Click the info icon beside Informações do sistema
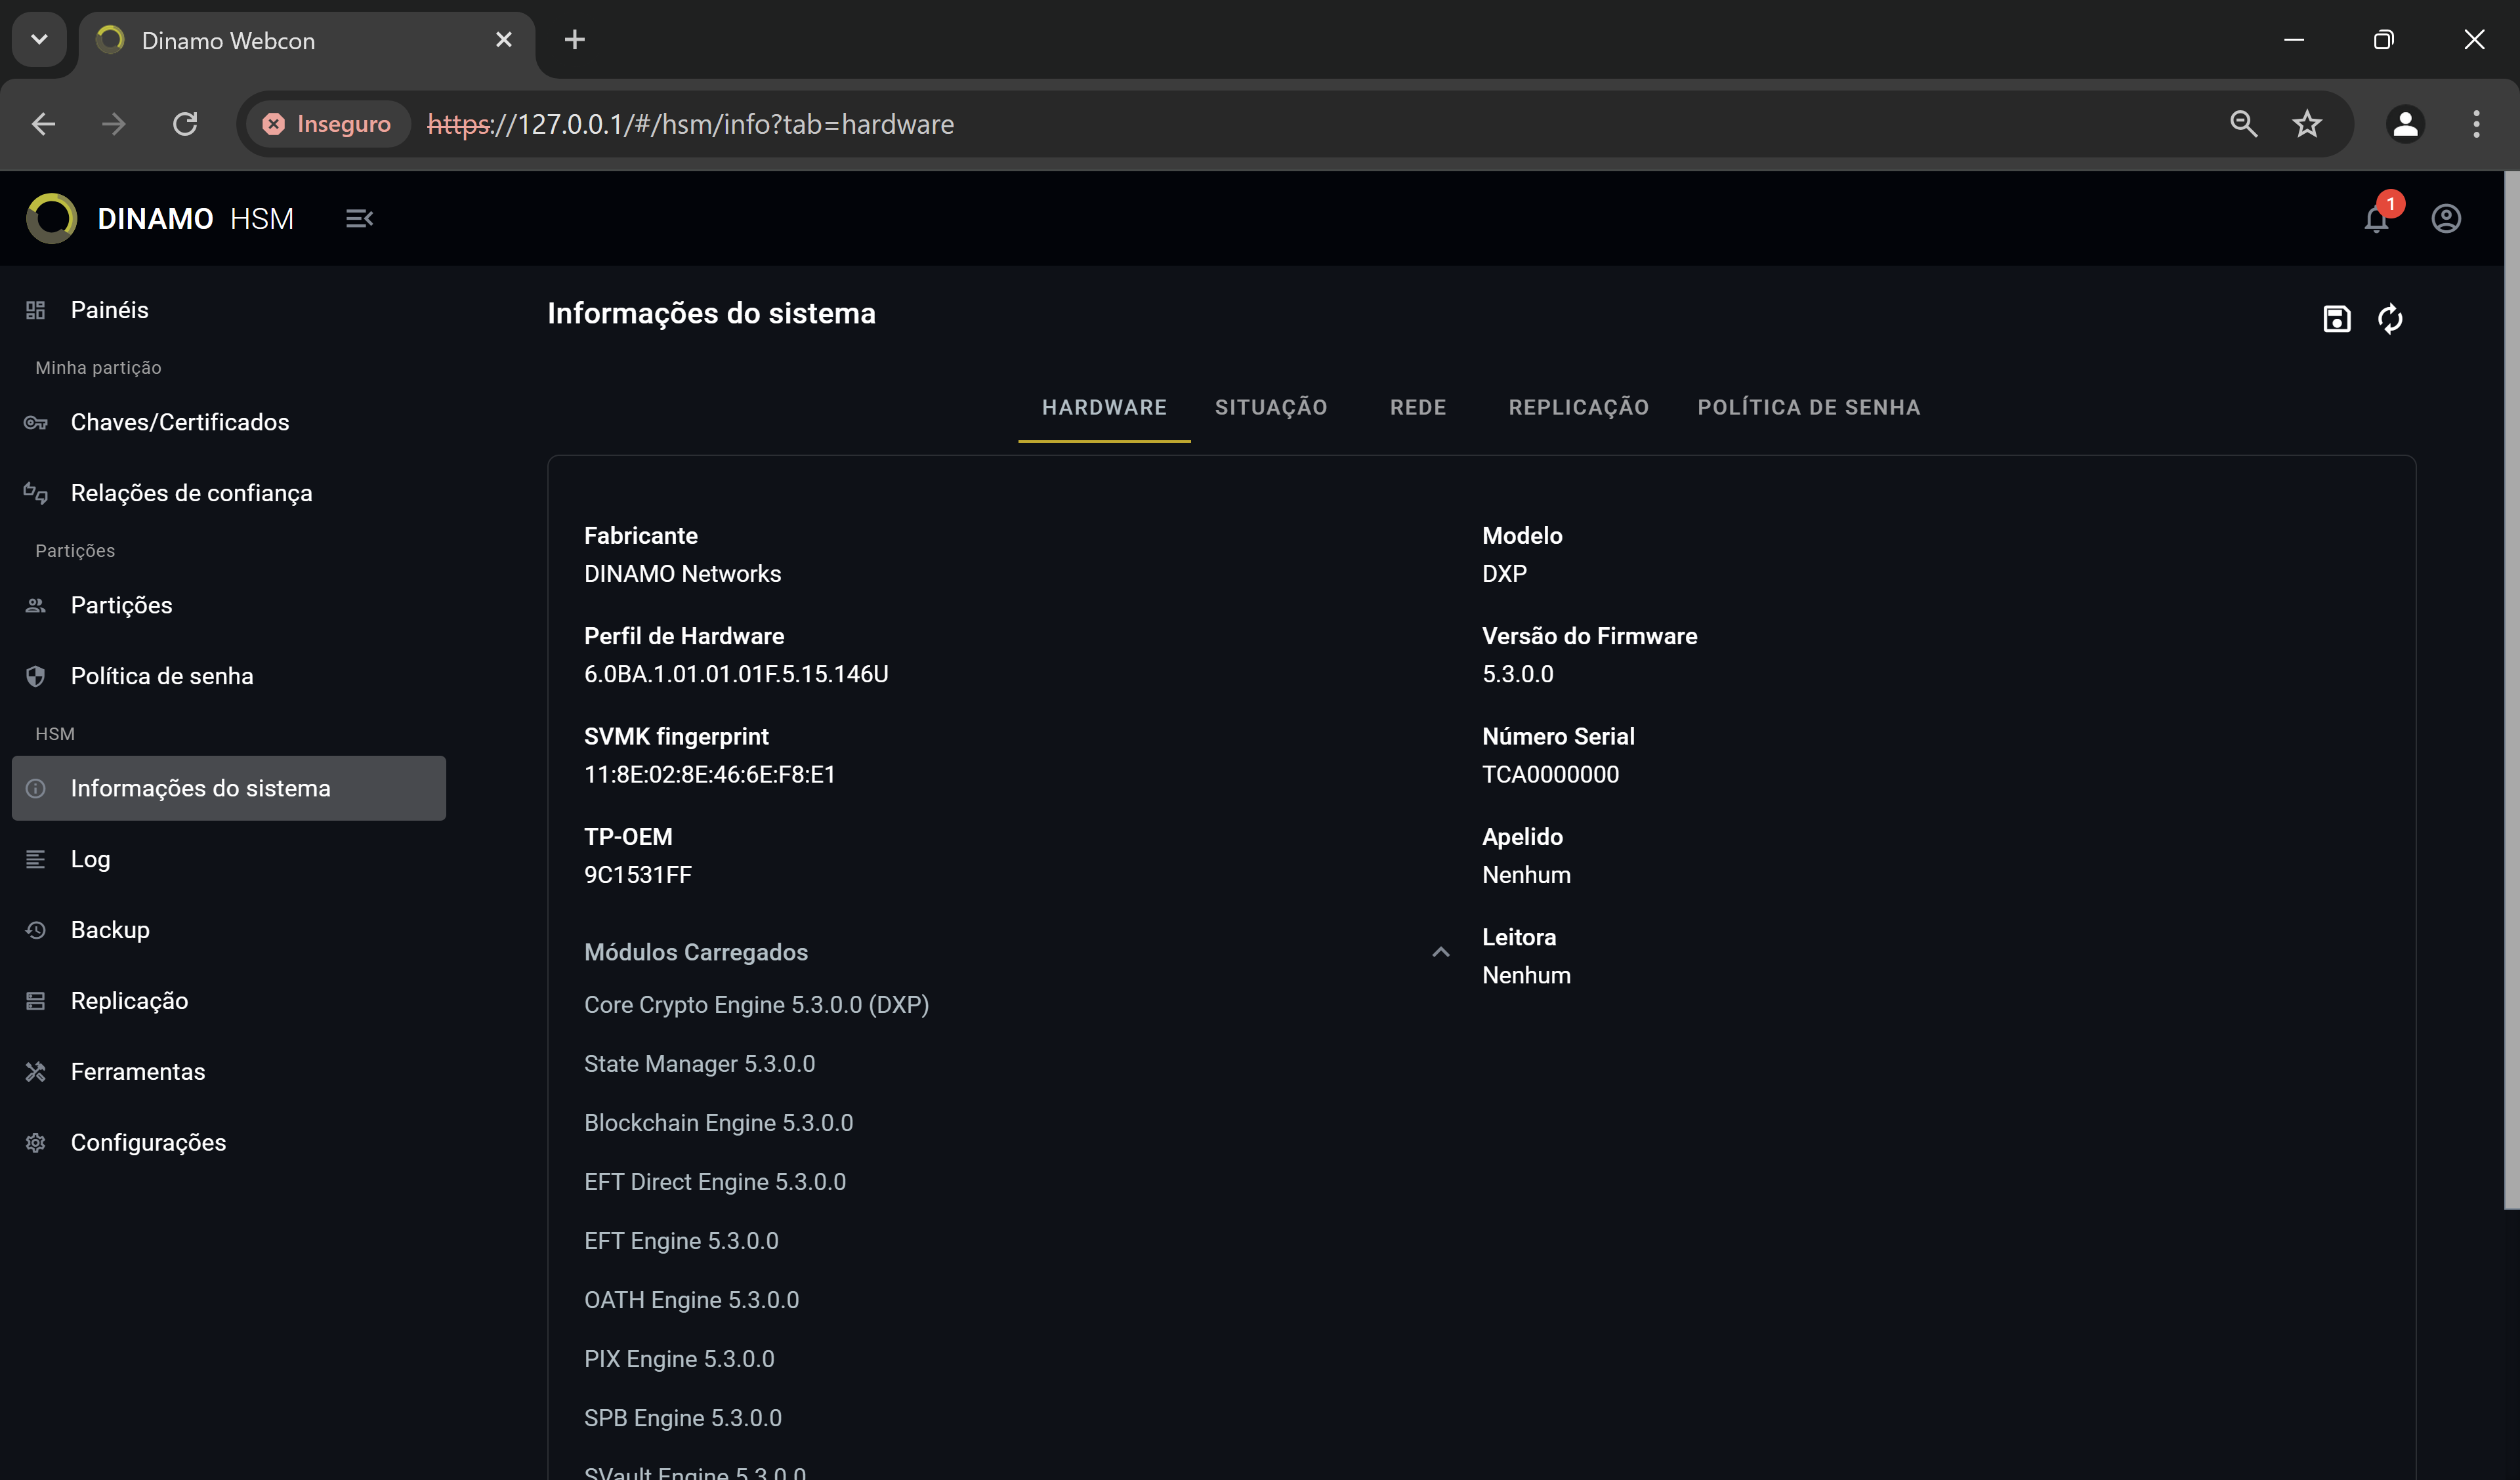This screenshot has height=1480, width=2520. [36, 788]
